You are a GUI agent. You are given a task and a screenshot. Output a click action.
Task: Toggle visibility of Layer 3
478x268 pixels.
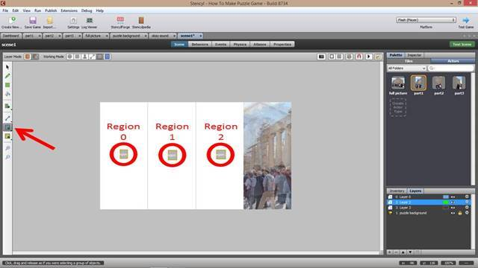(x=453, y=208)
